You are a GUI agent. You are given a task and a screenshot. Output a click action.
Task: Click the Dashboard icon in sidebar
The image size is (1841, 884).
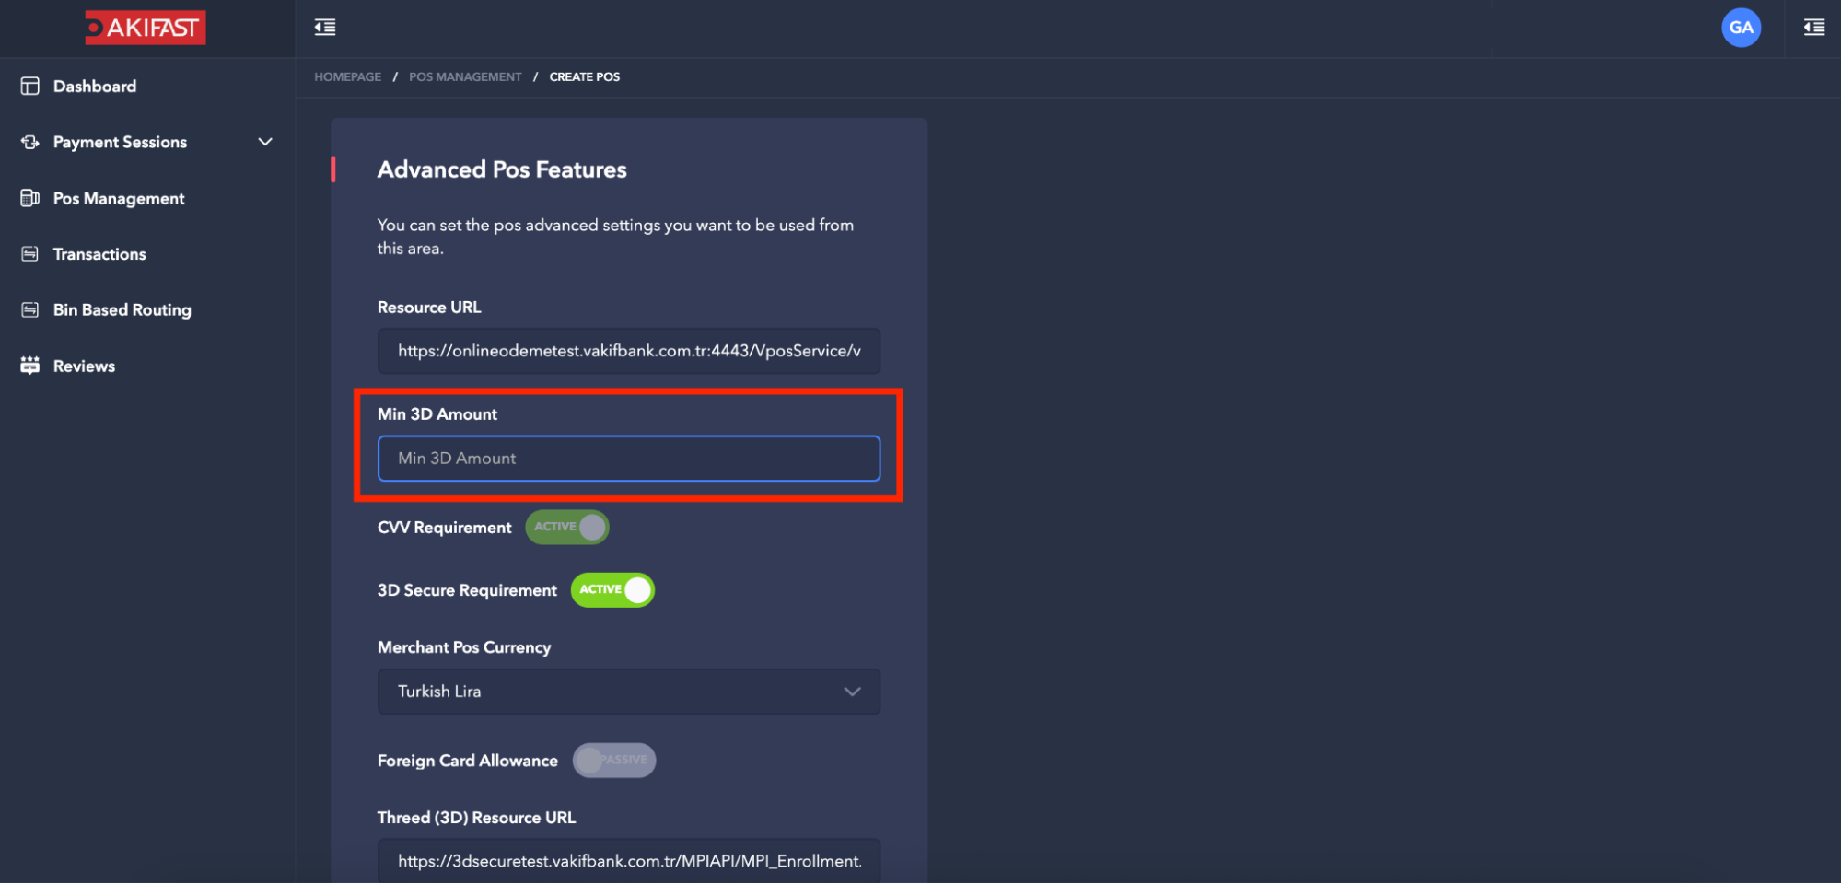[30, 86]
